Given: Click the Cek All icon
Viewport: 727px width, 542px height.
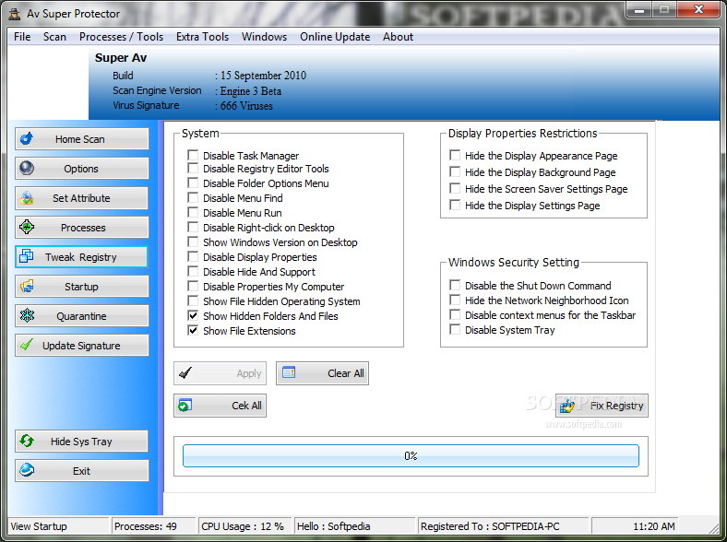Looking at the screenshot, I should 185,406.
